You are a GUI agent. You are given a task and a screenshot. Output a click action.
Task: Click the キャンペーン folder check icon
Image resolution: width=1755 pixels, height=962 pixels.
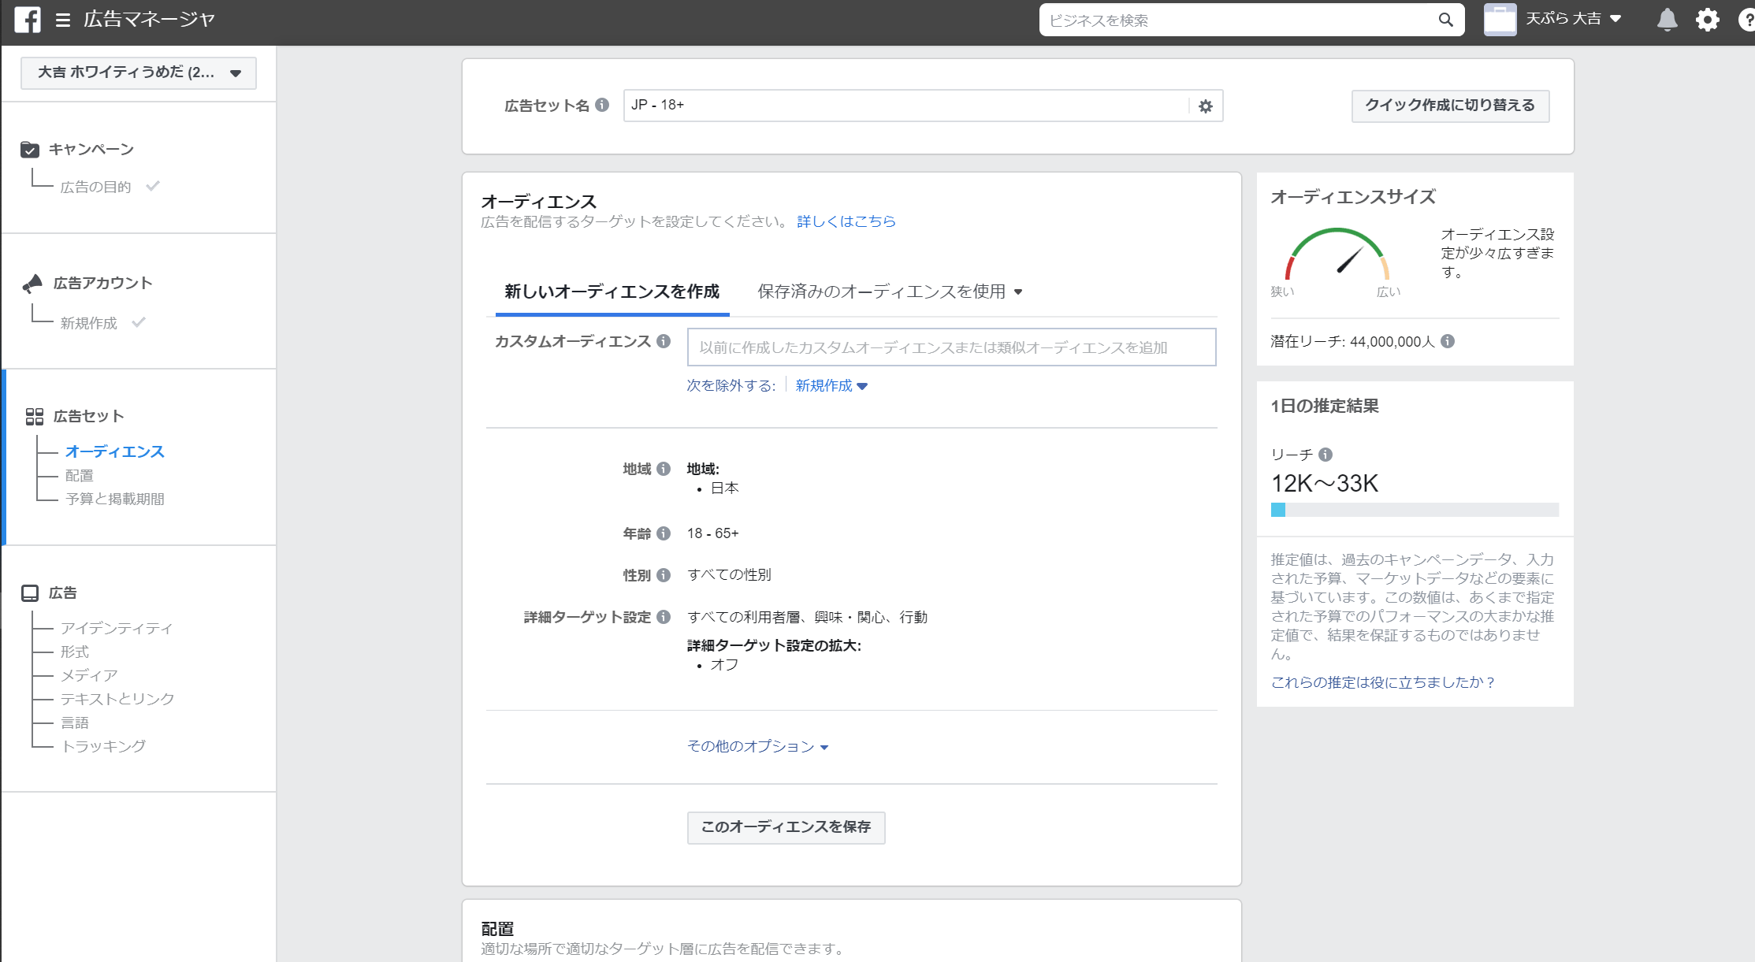pos(30,150)
